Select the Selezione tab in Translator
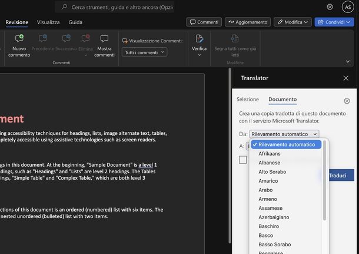The width and height of the screenshot is (359, 254). pos(248,99)
